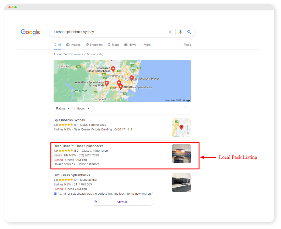Click reviewer avatar icon beside BBS quote
The width and height of the screenshot is (281, 229).
55,194
